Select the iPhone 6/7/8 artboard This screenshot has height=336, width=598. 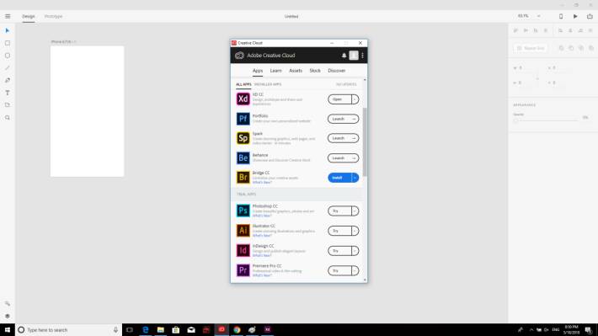(x=87, y=111)
